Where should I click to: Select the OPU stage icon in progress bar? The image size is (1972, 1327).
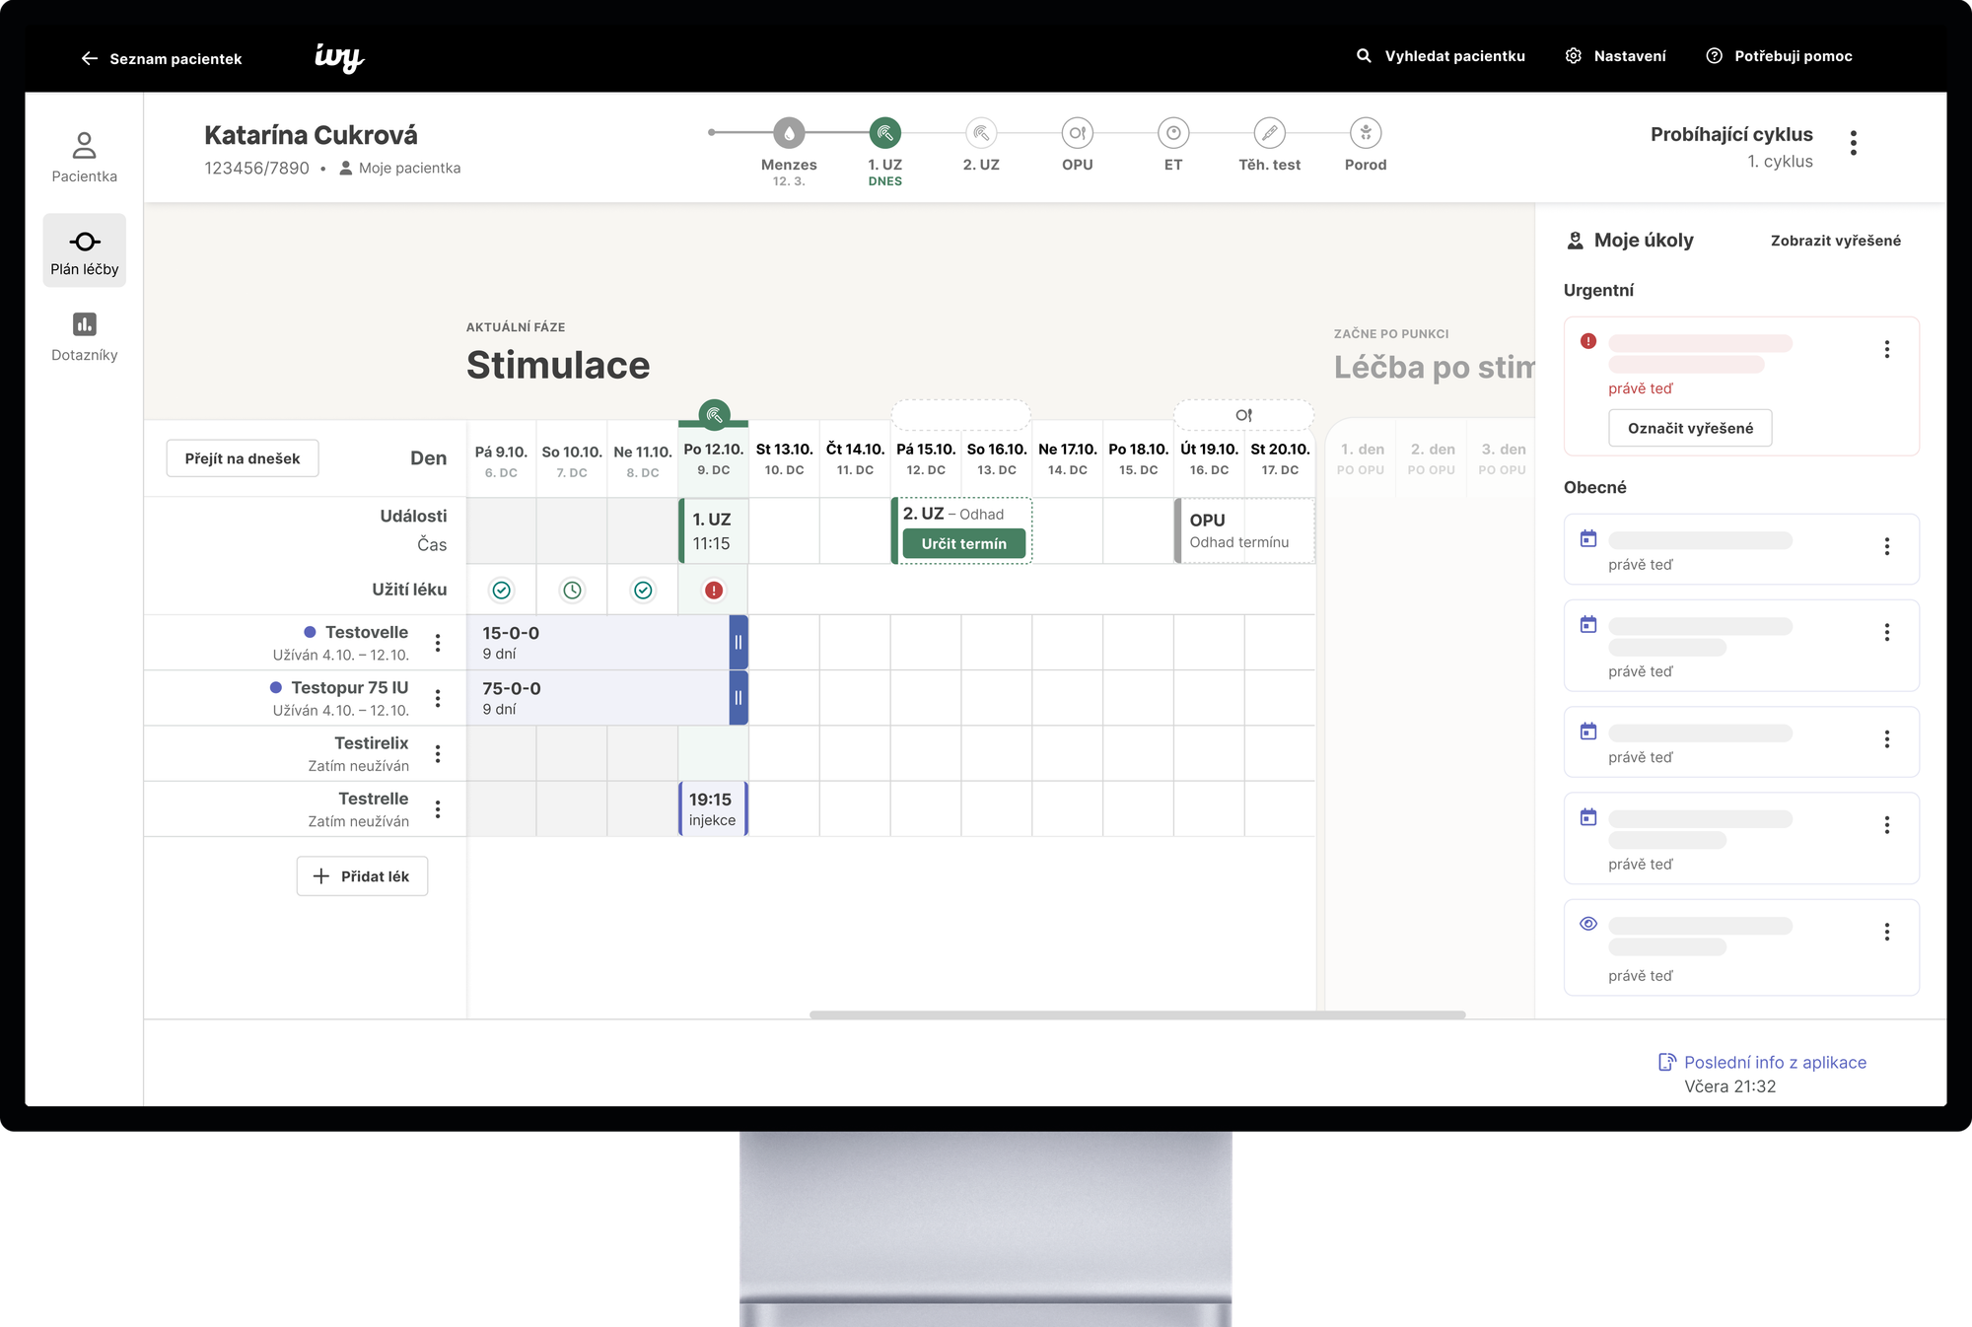coord(1077,133)
